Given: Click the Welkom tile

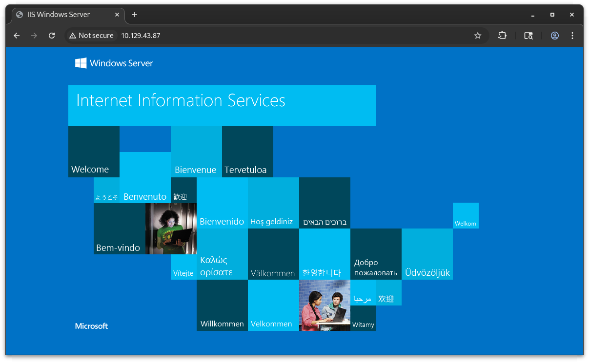Looking at the screenshot, I should tap(466, 215).
